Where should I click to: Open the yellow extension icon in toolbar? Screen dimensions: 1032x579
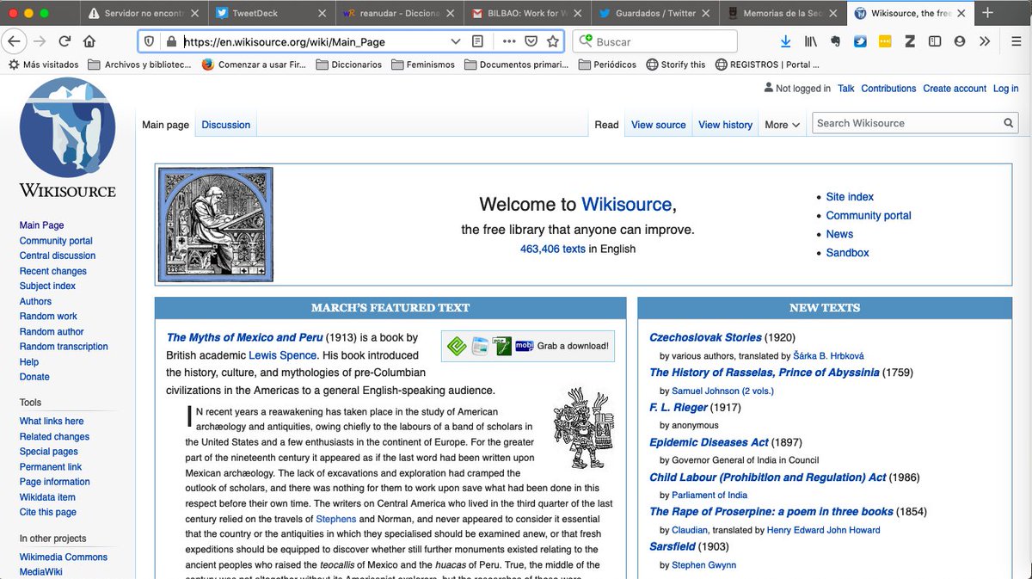(x=885, y=41)
